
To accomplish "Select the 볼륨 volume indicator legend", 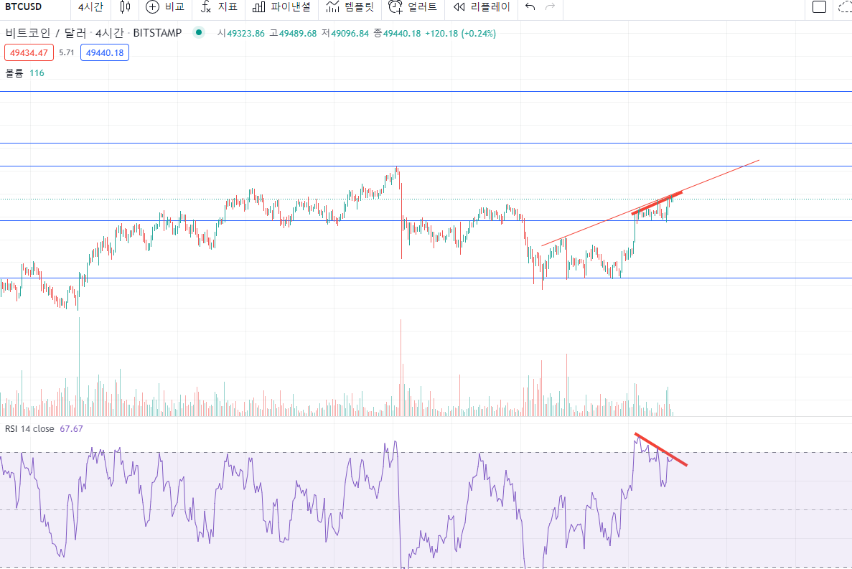I will tap(14, 73).
